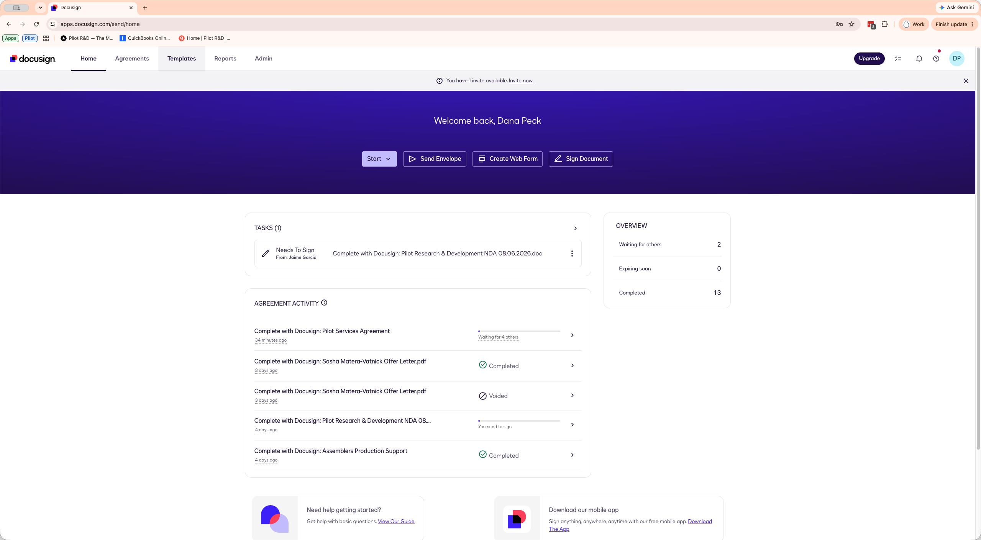981x540 pixels.
Task: Click the browser back arrow
Action: [x=9, y=24]
